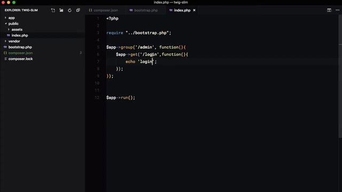
Task: Click the echo keyword on line 7
Action: 130,62
